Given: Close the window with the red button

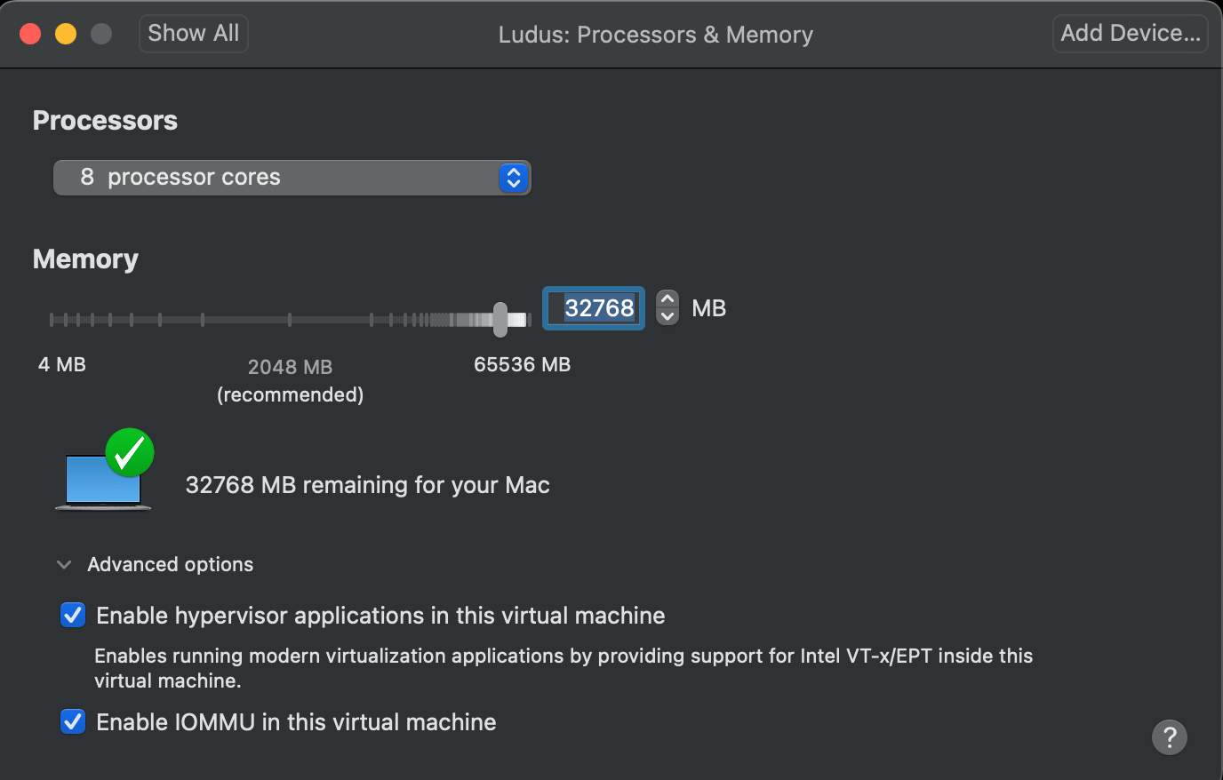Looking at the screenshot, I should tap(30, 34).
